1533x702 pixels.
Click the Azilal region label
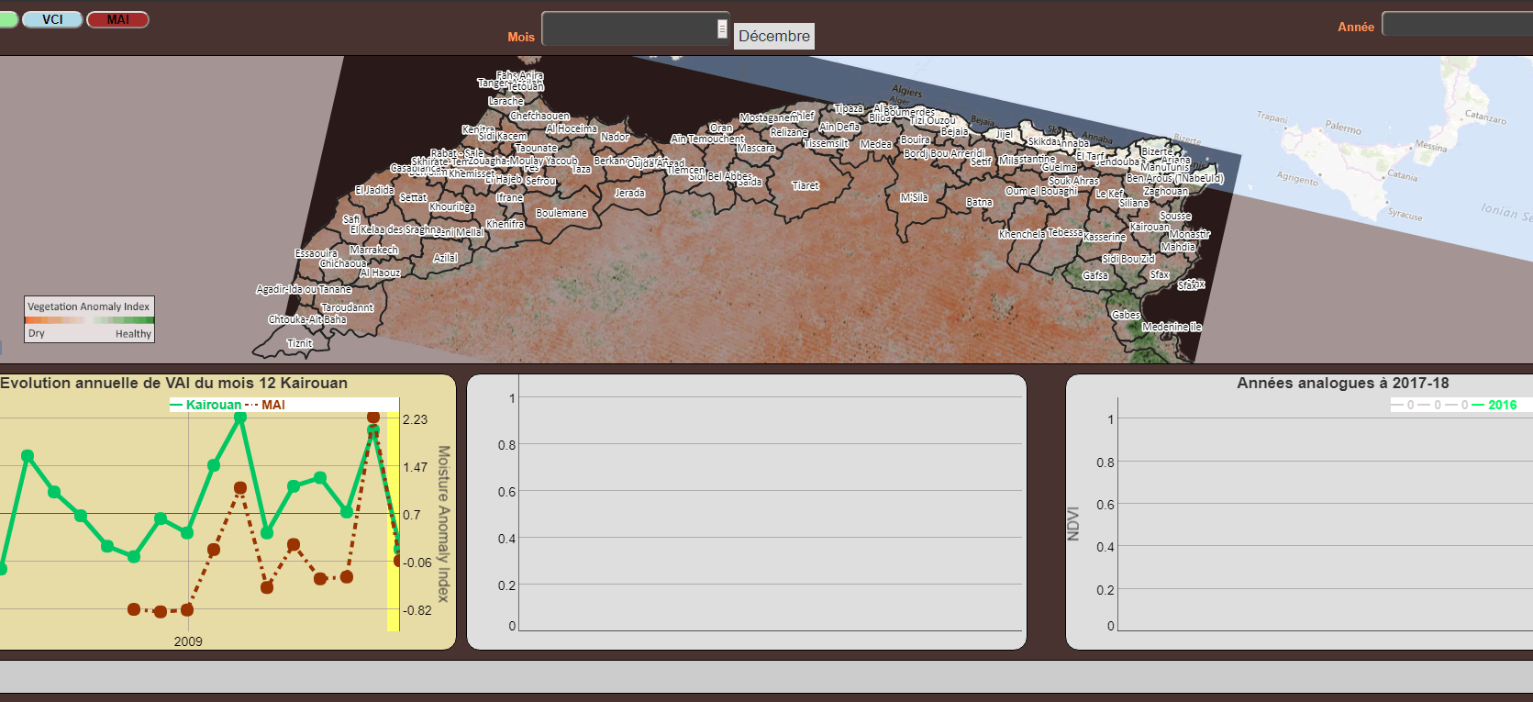coord(445,258)
